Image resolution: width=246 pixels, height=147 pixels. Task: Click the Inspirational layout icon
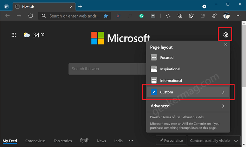click(154, 69)
